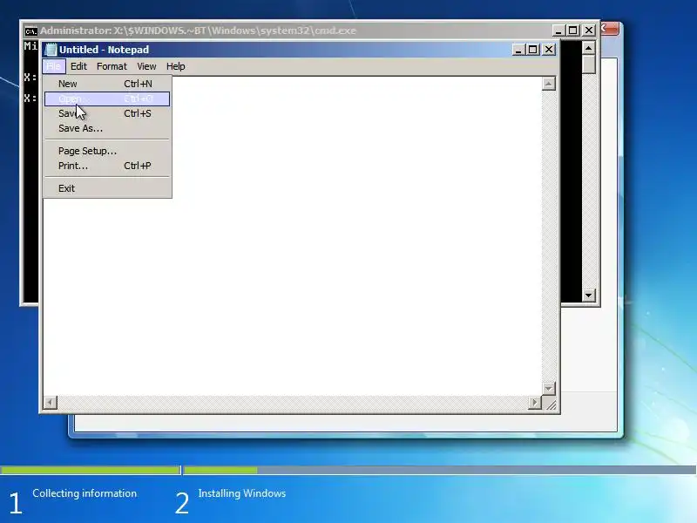
Task: Choose New from the File menu
Action: point(107,84)
